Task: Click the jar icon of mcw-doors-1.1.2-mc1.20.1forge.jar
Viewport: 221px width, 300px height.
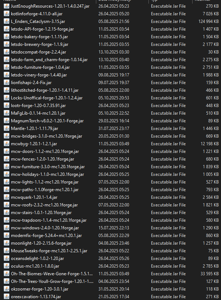Action: click(x=7, y=151)
